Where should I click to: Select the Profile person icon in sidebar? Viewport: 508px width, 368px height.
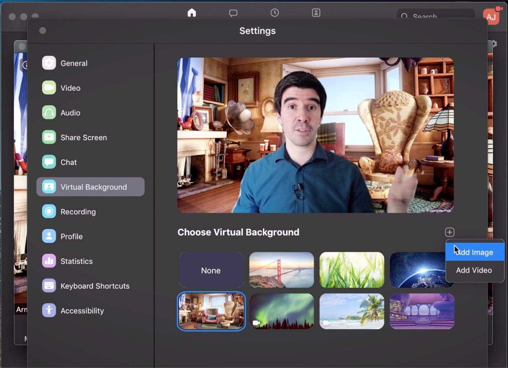[49, 236]
